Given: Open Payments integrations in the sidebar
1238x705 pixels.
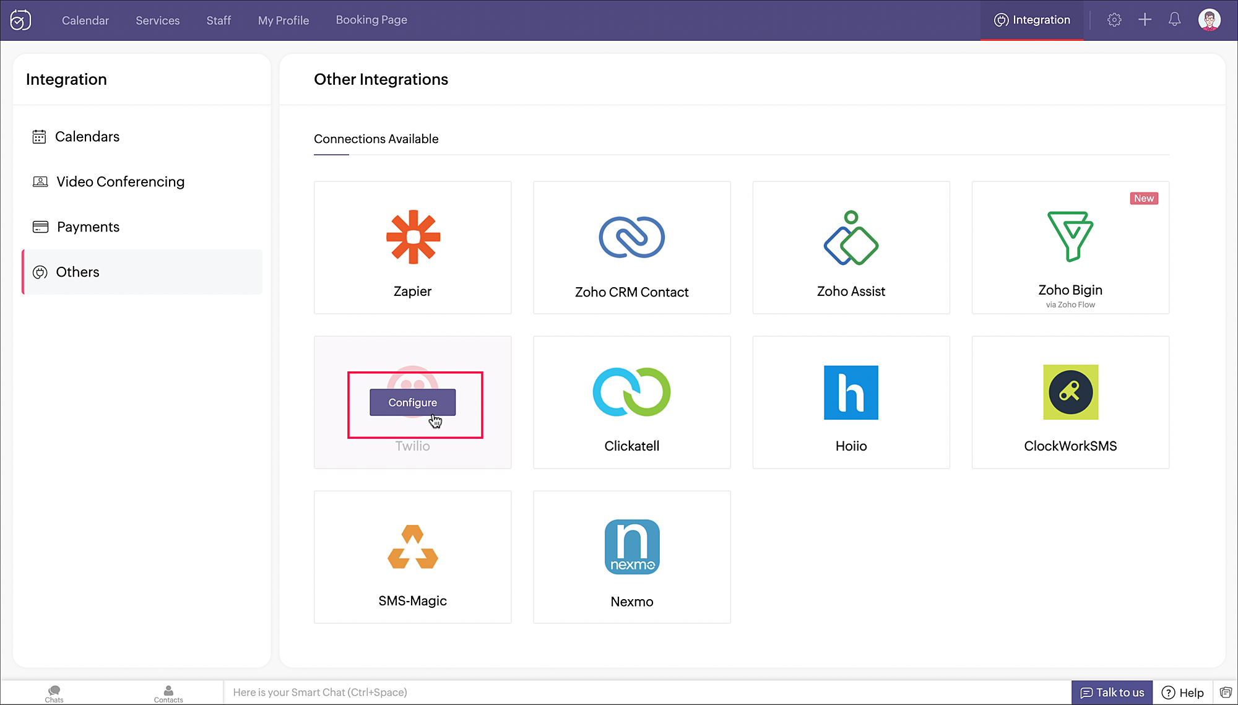Looking at the screenshot, I should (142, 227).
